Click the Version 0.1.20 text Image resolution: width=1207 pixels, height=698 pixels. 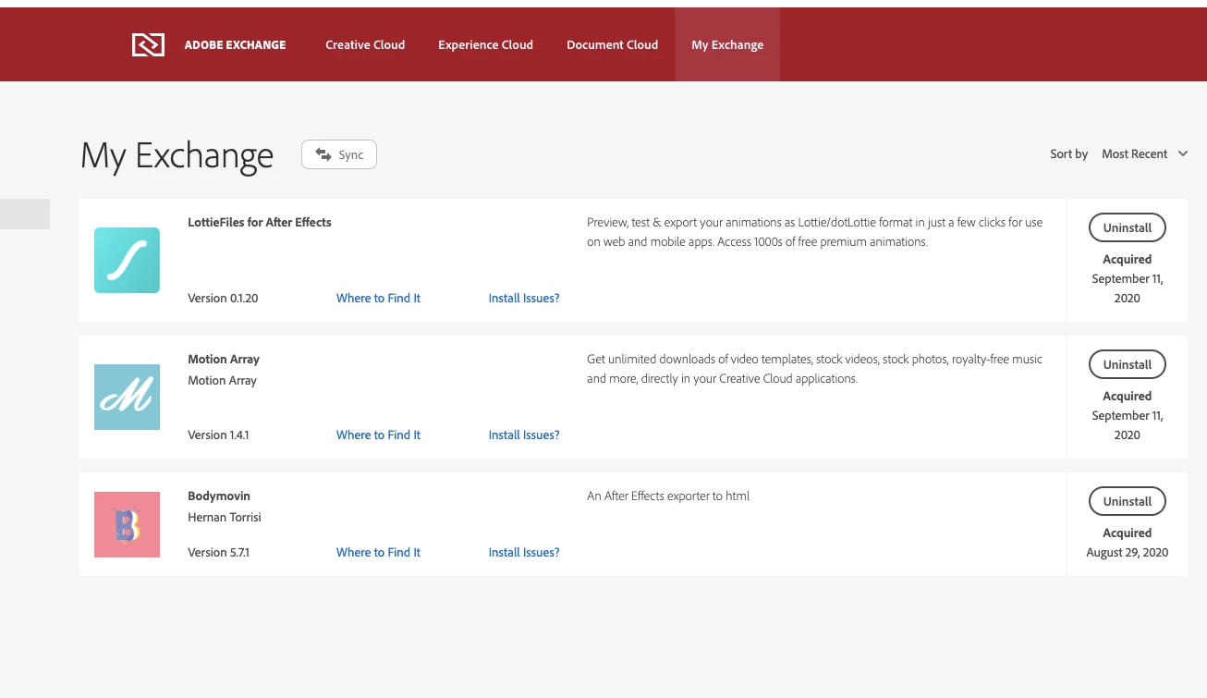pos(223,298)
